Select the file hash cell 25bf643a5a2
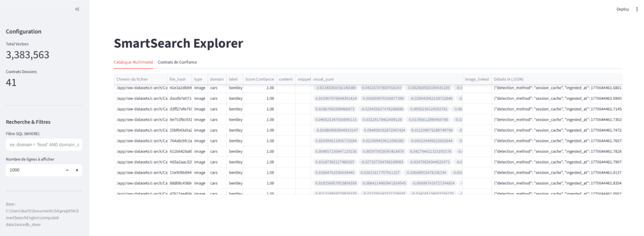This screenshot has width=644, height=236. point(179,130)
